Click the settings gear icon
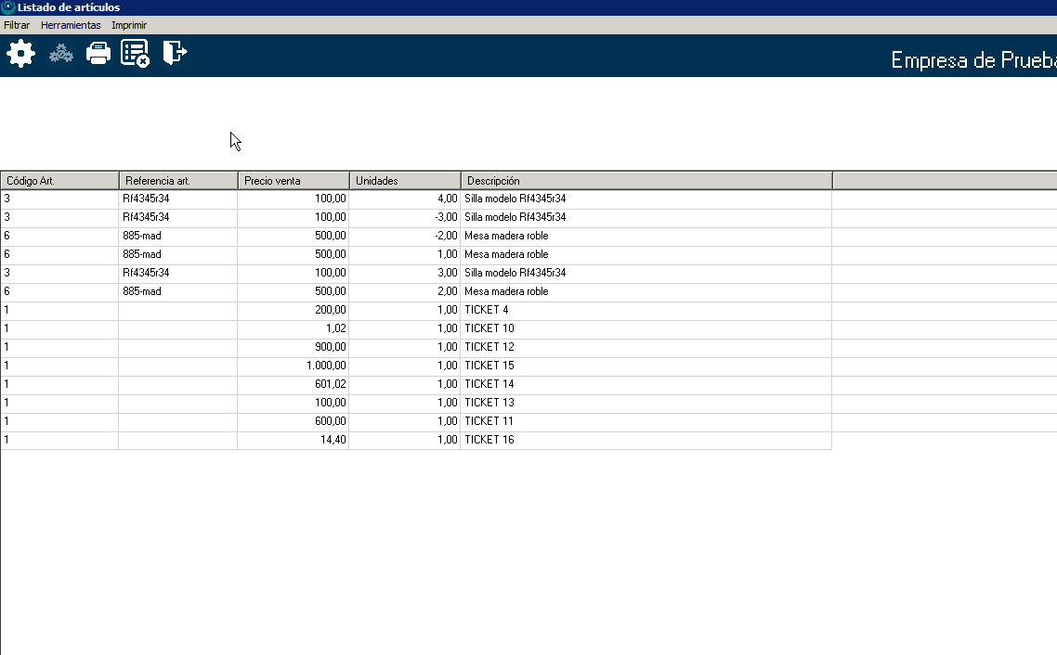Image resolution: width=1057 pixels, height=655 pixels. point(20,54)
